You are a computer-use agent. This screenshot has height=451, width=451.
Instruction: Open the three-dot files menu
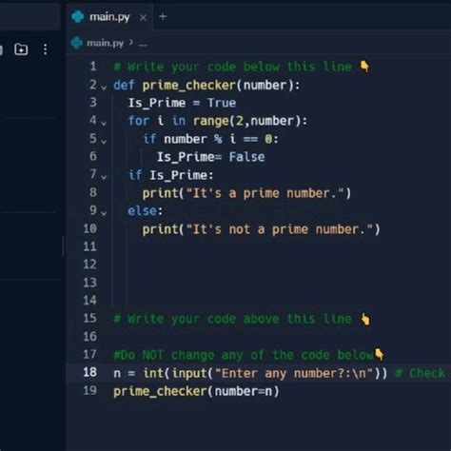click(x=46, y=49)
